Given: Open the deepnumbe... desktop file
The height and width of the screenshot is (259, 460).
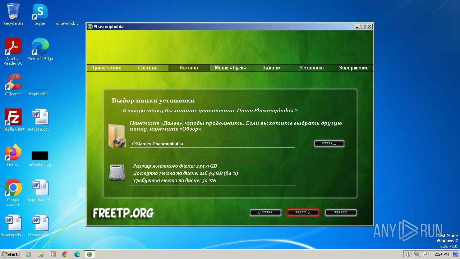Looking at the screenshot, I should [40, 87].
